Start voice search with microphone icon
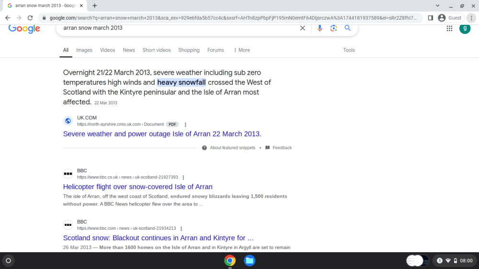 (319, 28)
